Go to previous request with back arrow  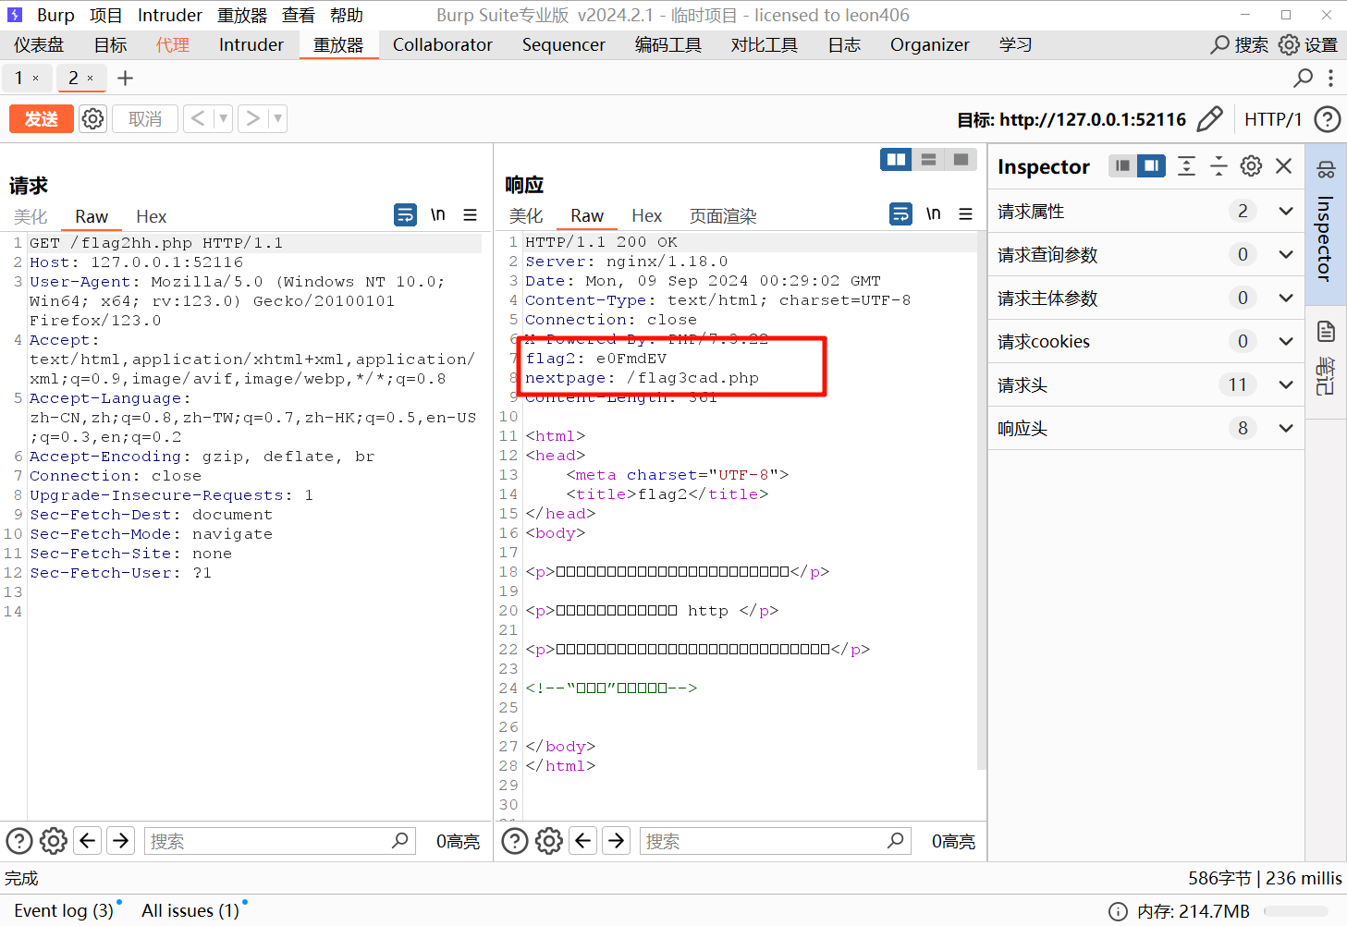click(x=199, y=118)
